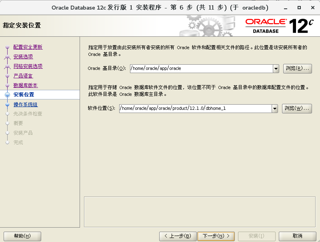This screenshot has height=242, width=320.
Task: Expand the Oracle 基目录 dropdown arrow
Action: coord(276,69)
